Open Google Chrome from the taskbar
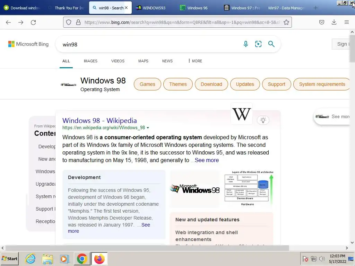 click(82, 258)
